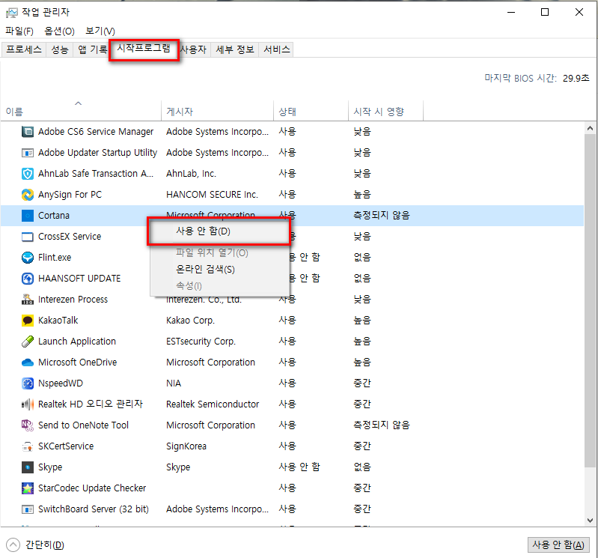Click the 사용 안 함(A) button
This screenshot has height=558, width=598.
point(558,545)
